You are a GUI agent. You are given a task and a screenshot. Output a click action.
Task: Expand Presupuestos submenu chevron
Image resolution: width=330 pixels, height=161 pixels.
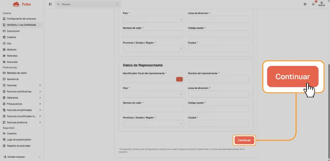40,104
